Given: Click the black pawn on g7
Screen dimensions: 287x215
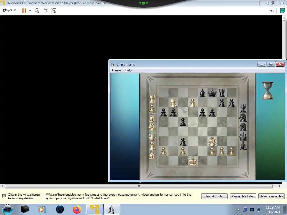Looking at the screenshot, I should click(222, 102).
